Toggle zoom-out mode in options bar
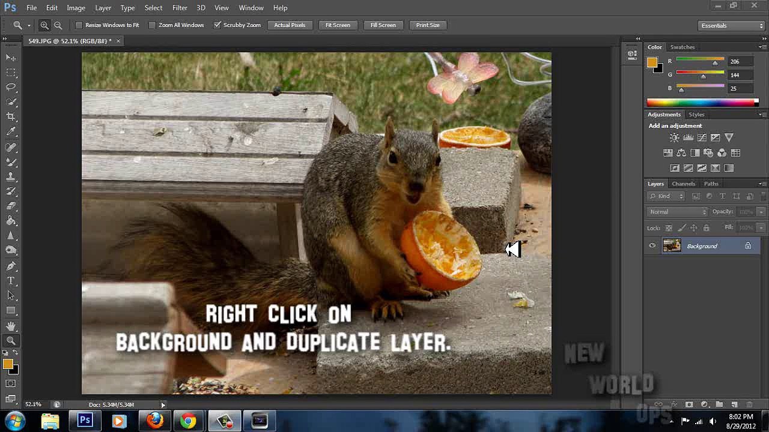769x432 pixels. tap(58, 25)
